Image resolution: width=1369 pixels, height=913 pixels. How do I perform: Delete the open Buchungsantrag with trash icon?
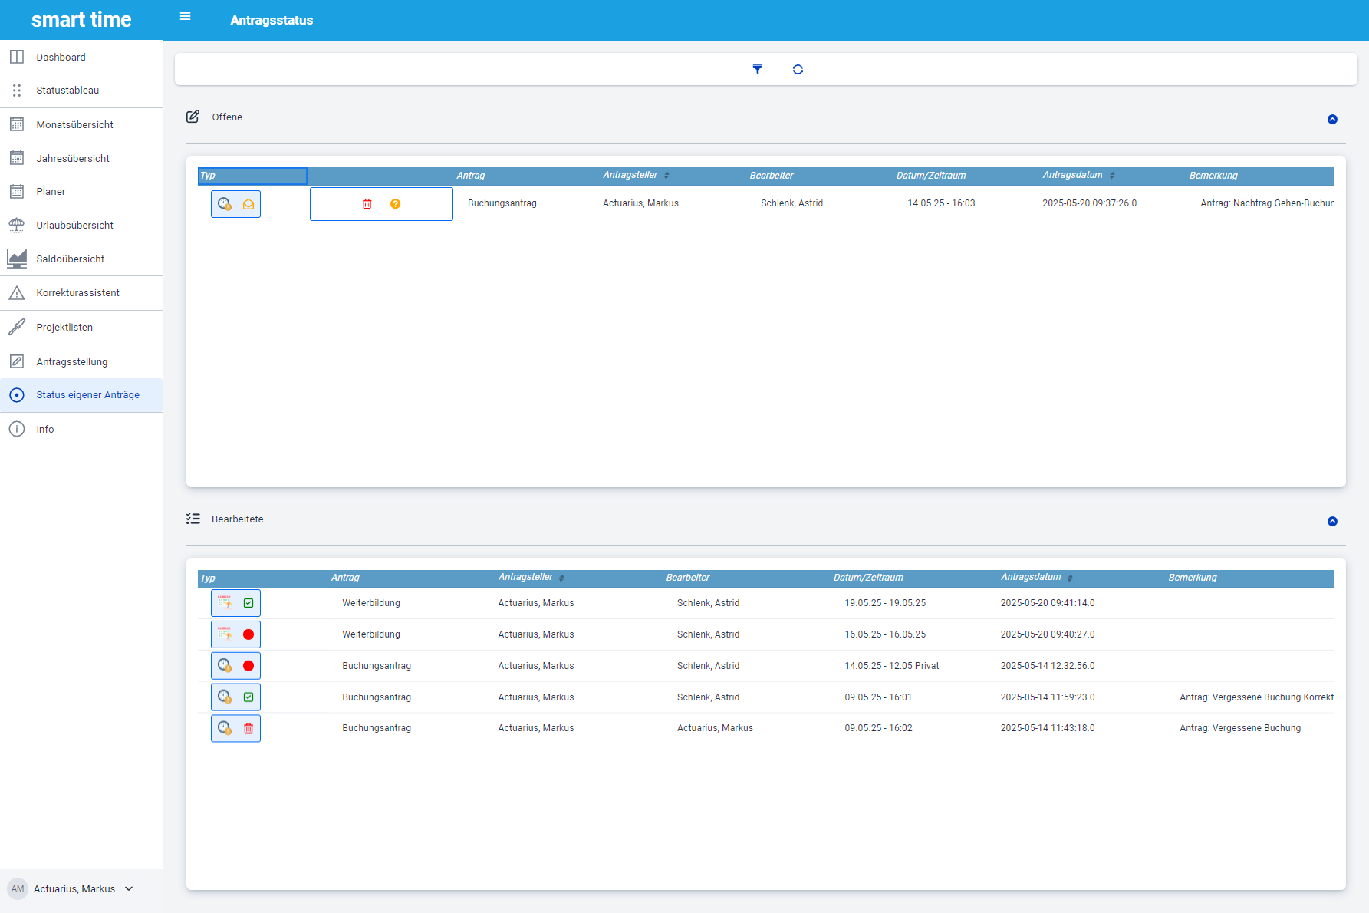pyautogui.click(x=367, y=204)
